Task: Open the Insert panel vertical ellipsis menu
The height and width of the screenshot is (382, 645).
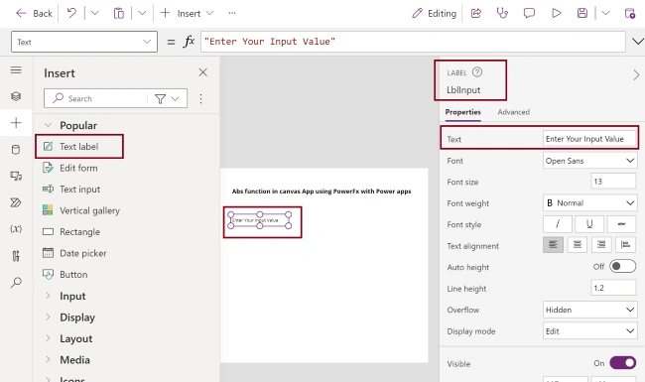Action: pyautogui.click(x=200, y=98)
